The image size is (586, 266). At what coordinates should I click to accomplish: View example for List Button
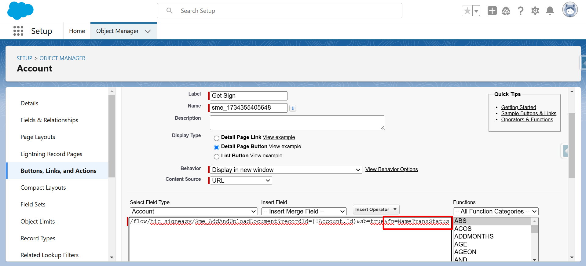pos(266,155)
